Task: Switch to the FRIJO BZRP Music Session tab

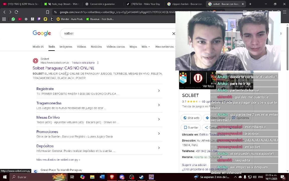Action: [21, 4]
